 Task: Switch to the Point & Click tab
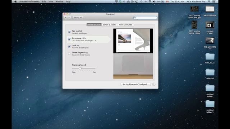click(94, 25)
